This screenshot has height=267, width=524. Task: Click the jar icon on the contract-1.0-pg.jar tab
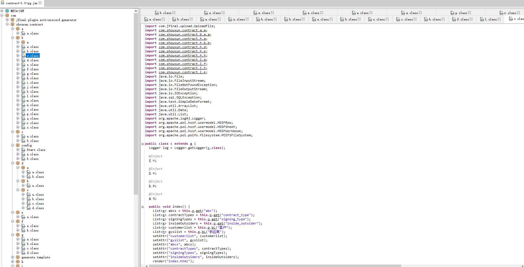tap(3, 3)
